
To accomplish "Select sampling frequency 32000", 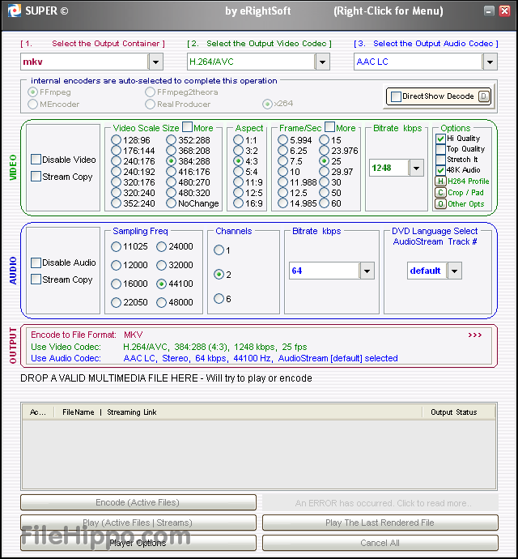I will point(161,265).
